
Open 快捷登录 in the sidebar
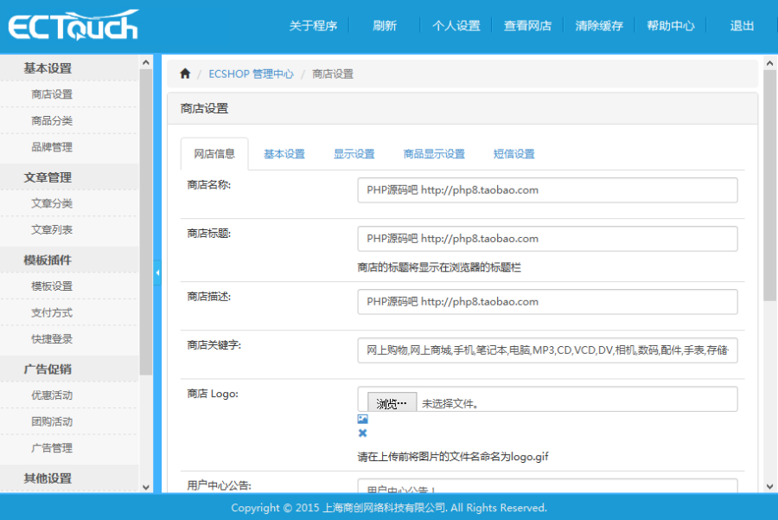point(52,339)
